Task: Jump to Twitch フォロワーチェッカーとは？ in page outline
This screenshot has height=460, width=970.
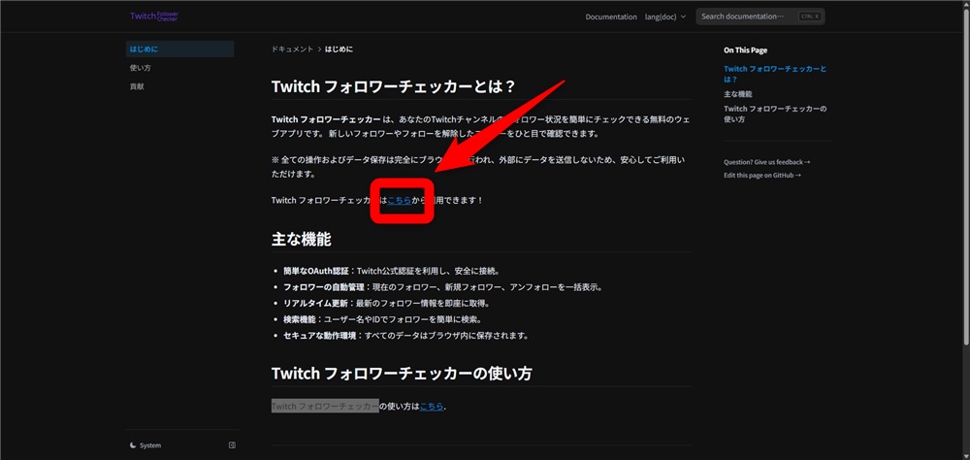Action: point(775,74)
